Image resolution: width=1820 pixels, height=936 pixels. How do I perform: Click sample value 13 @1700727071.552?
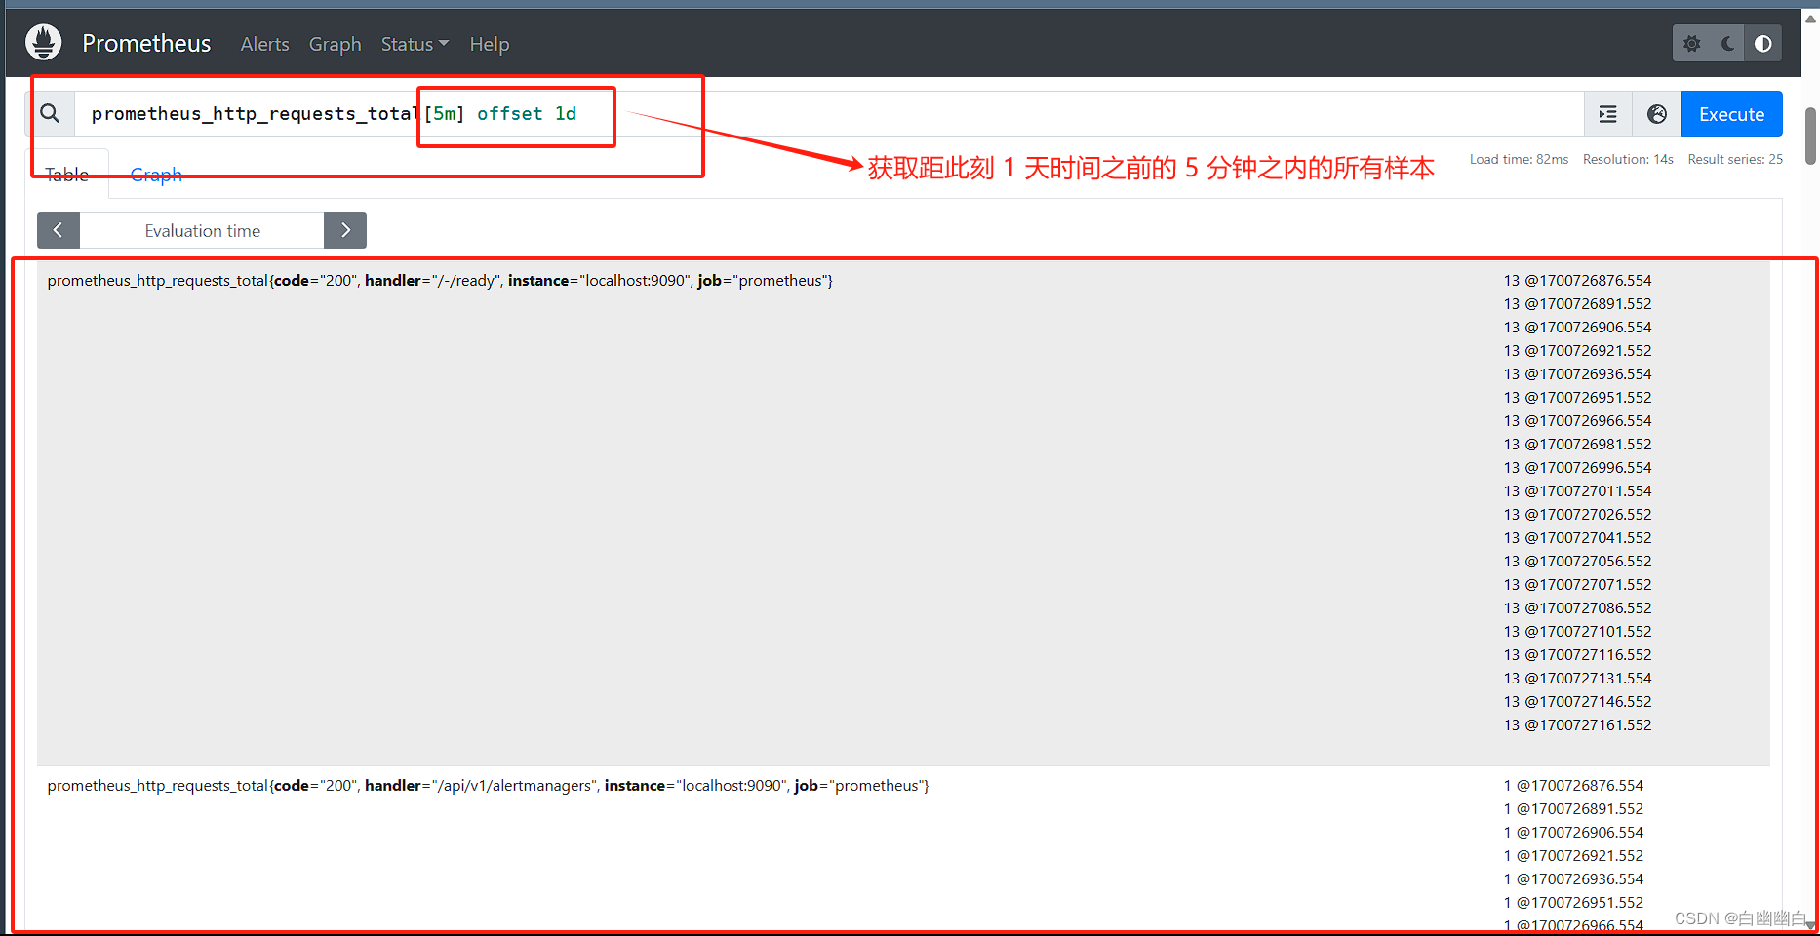[1577, 585]
